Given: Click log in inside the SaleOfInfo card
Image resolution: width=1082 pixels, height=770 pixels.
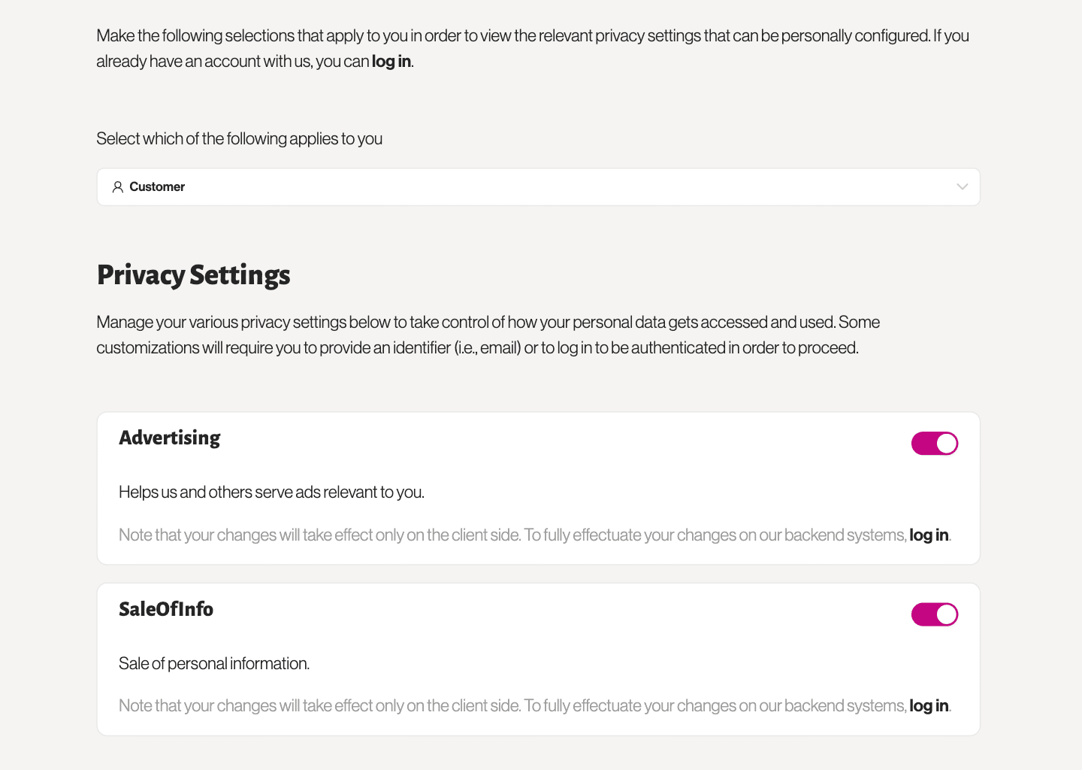Looking at the screenshot, I should (x=929, y=705).
